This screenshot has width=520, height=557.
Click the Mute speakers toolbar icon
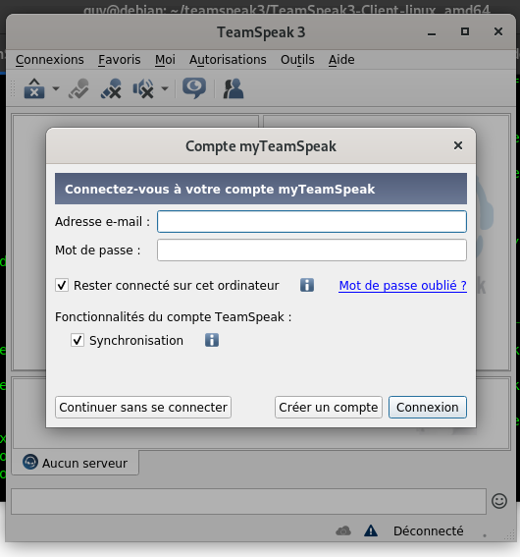point(143,88)
